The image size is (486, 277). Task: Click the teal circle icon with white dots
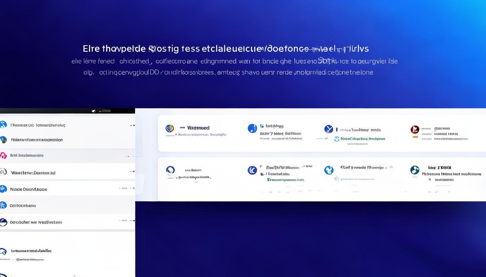point(415,170)
